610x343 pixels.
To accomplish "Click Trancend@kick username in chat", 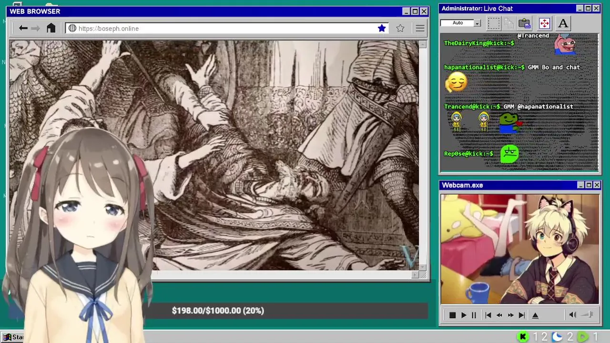I will coord(472,106).
